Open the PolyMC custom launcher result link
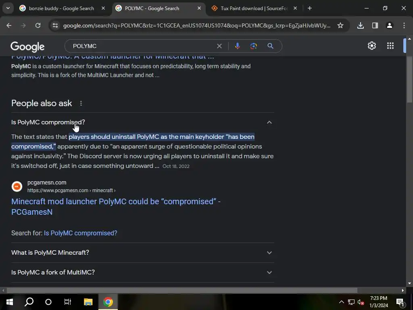 click(x=113, y=57)
